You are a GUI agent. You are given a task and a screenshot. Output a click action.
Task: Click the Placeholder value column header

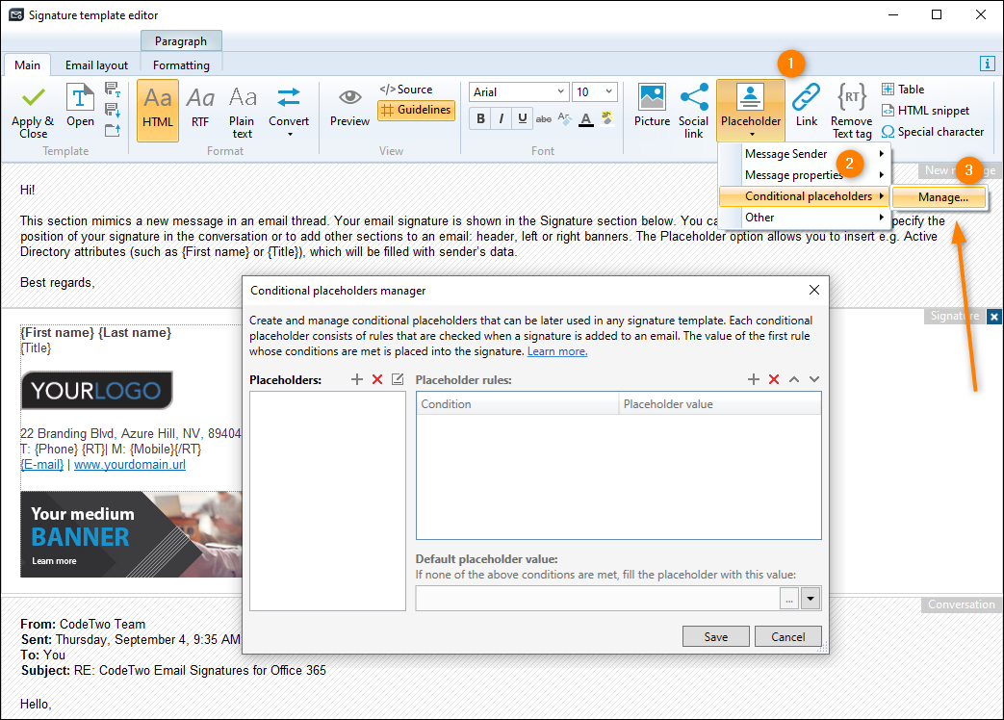pyautogui.click(x=720, y=404)
